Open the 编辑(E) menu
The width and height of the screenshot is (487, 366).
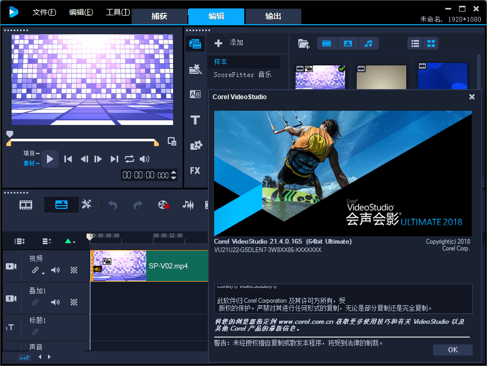point(81,12)
